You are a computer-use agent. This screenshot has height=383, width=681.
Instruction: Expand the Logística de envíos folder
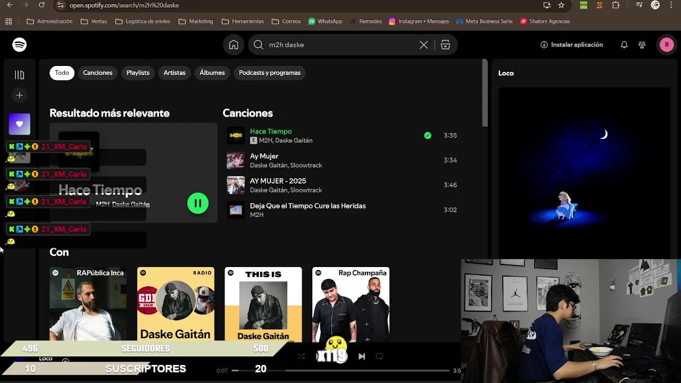pyautogui.click(x=143, y=21)
